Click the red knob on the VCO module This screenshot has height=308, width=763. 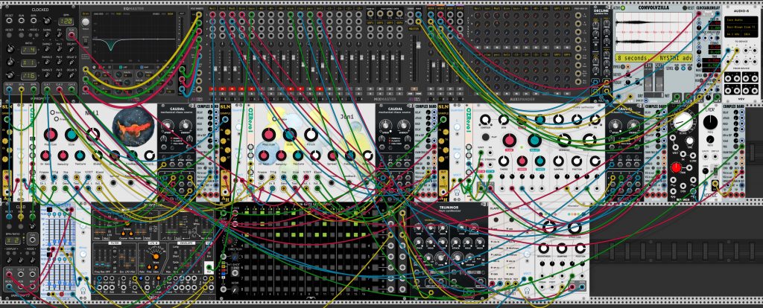[676, 168]
